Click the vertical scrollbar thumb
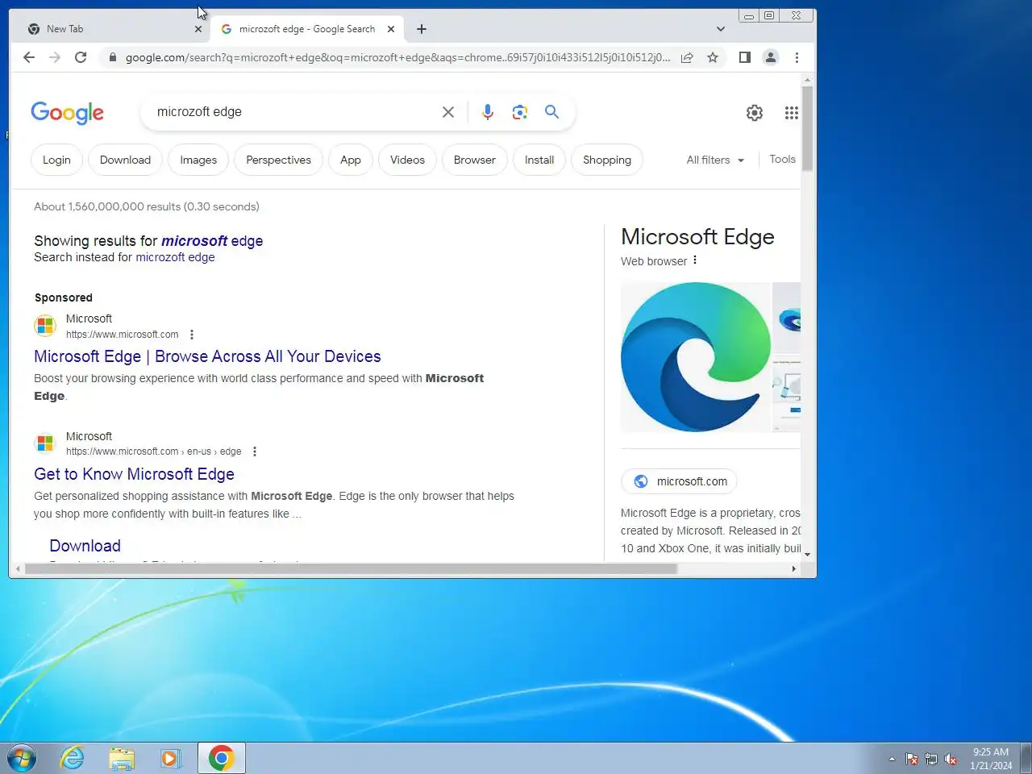The height and width of the screenshot is (774, 1032). coord(807,129)
